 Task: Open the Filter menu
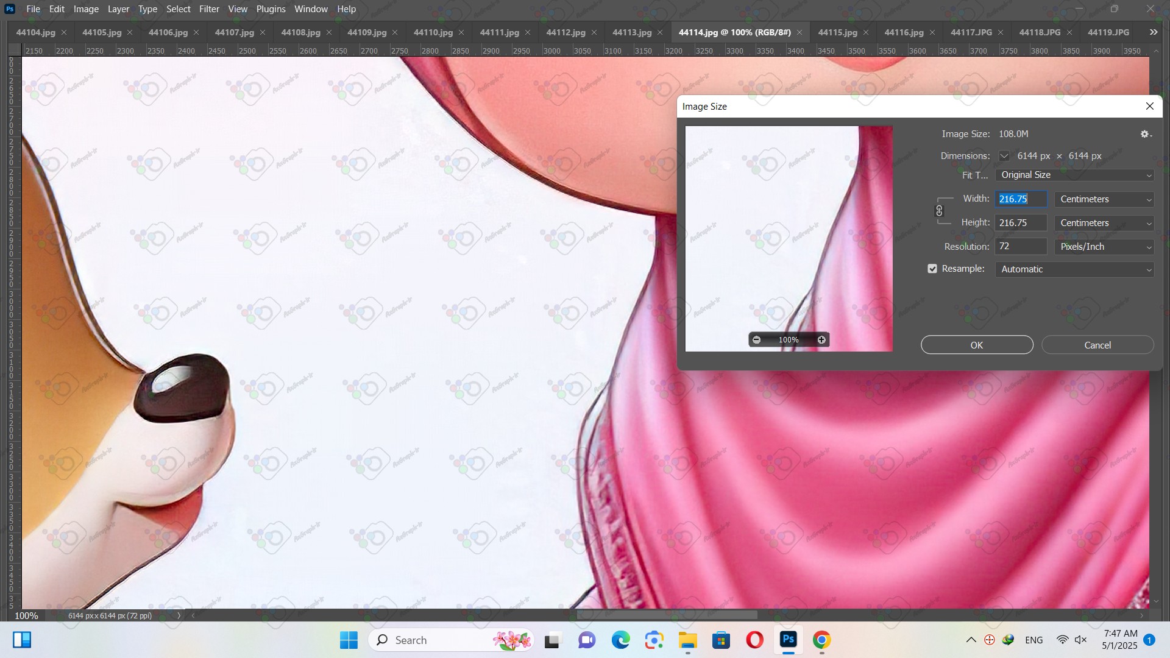(x=209, y=9)
